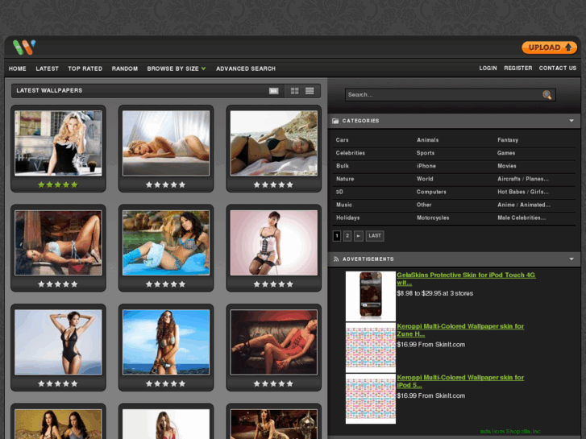Open GelaSkins Protective Skin ad link
The height and width of the screenshot is (439, 586).
click(466, 279)
